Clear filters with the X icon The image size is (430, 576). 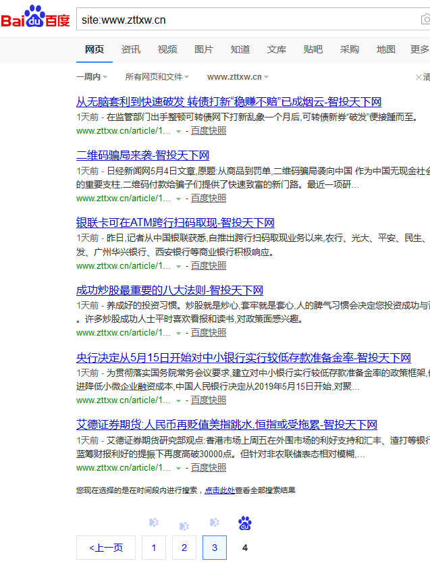click(x=419, y=77)
